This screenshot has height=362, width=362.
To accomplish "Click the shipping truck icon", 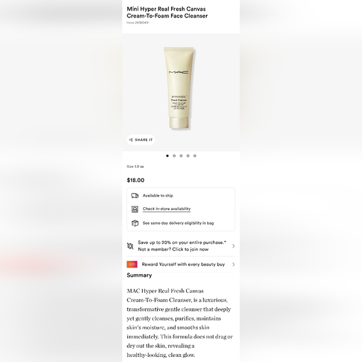I will [135, 196].
